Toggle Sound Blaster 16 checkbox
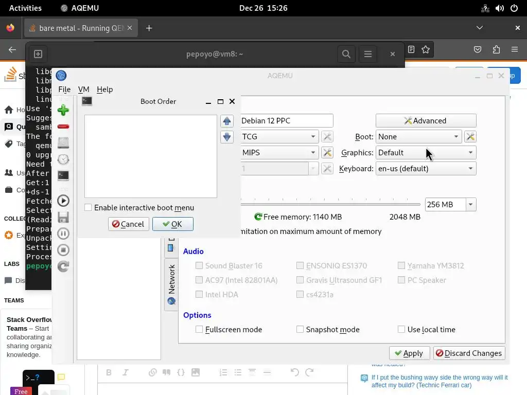The width and height of the screenshot is (527, 395). tap(199, 266)
